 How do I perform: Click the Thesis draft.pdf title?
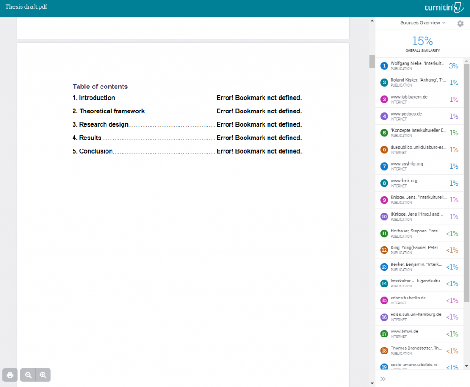click(26, 7)
